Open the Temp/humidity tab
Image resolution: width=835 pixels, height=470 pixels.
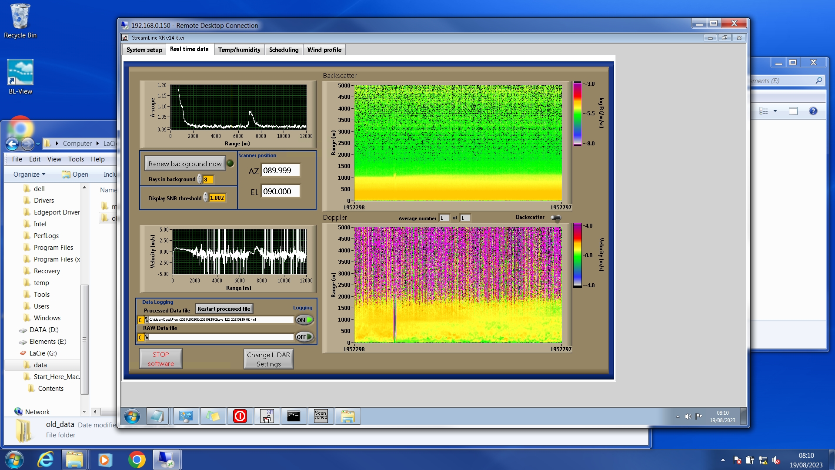pos(239,50)
